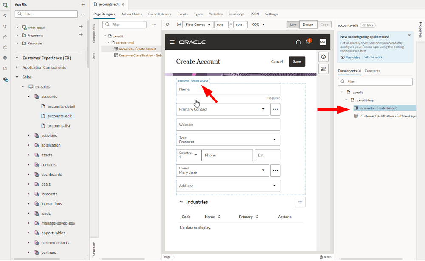Switch to Design mode
The width and height of the screenshot is (425, 261).
(308, 25)
